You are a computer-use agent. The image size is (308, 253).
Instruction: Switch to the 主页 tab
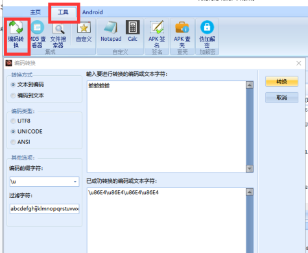[36, 12]
